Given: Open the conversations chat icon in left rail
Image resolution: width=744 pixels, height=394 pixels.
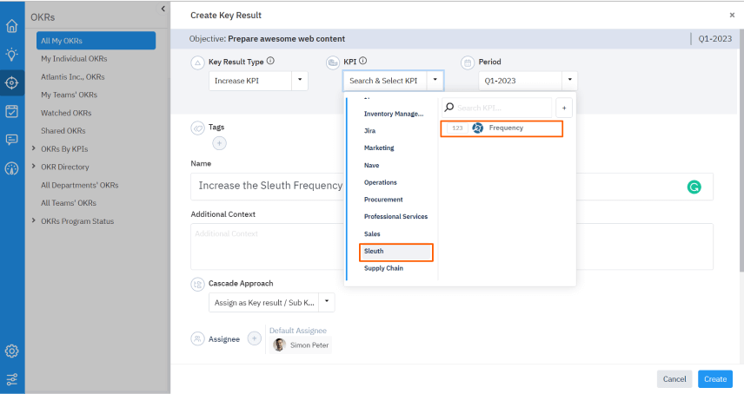Looking at the screenshot, I should pyautogui.click(x=12, y=140).
